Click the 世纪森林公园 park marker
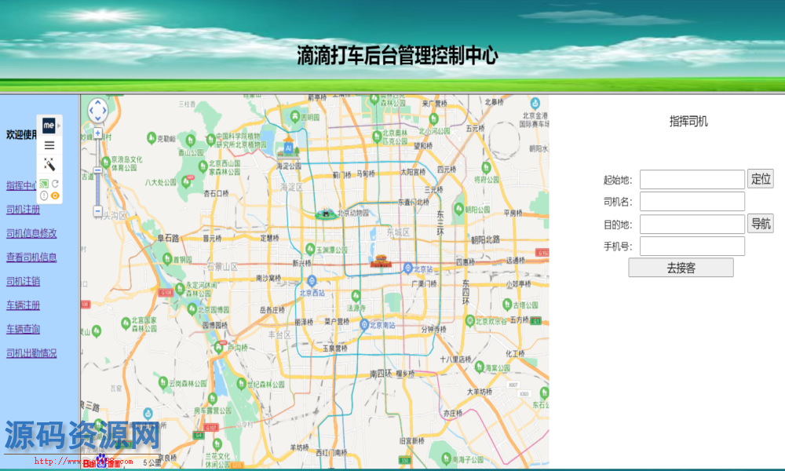 tap(242, 384)
